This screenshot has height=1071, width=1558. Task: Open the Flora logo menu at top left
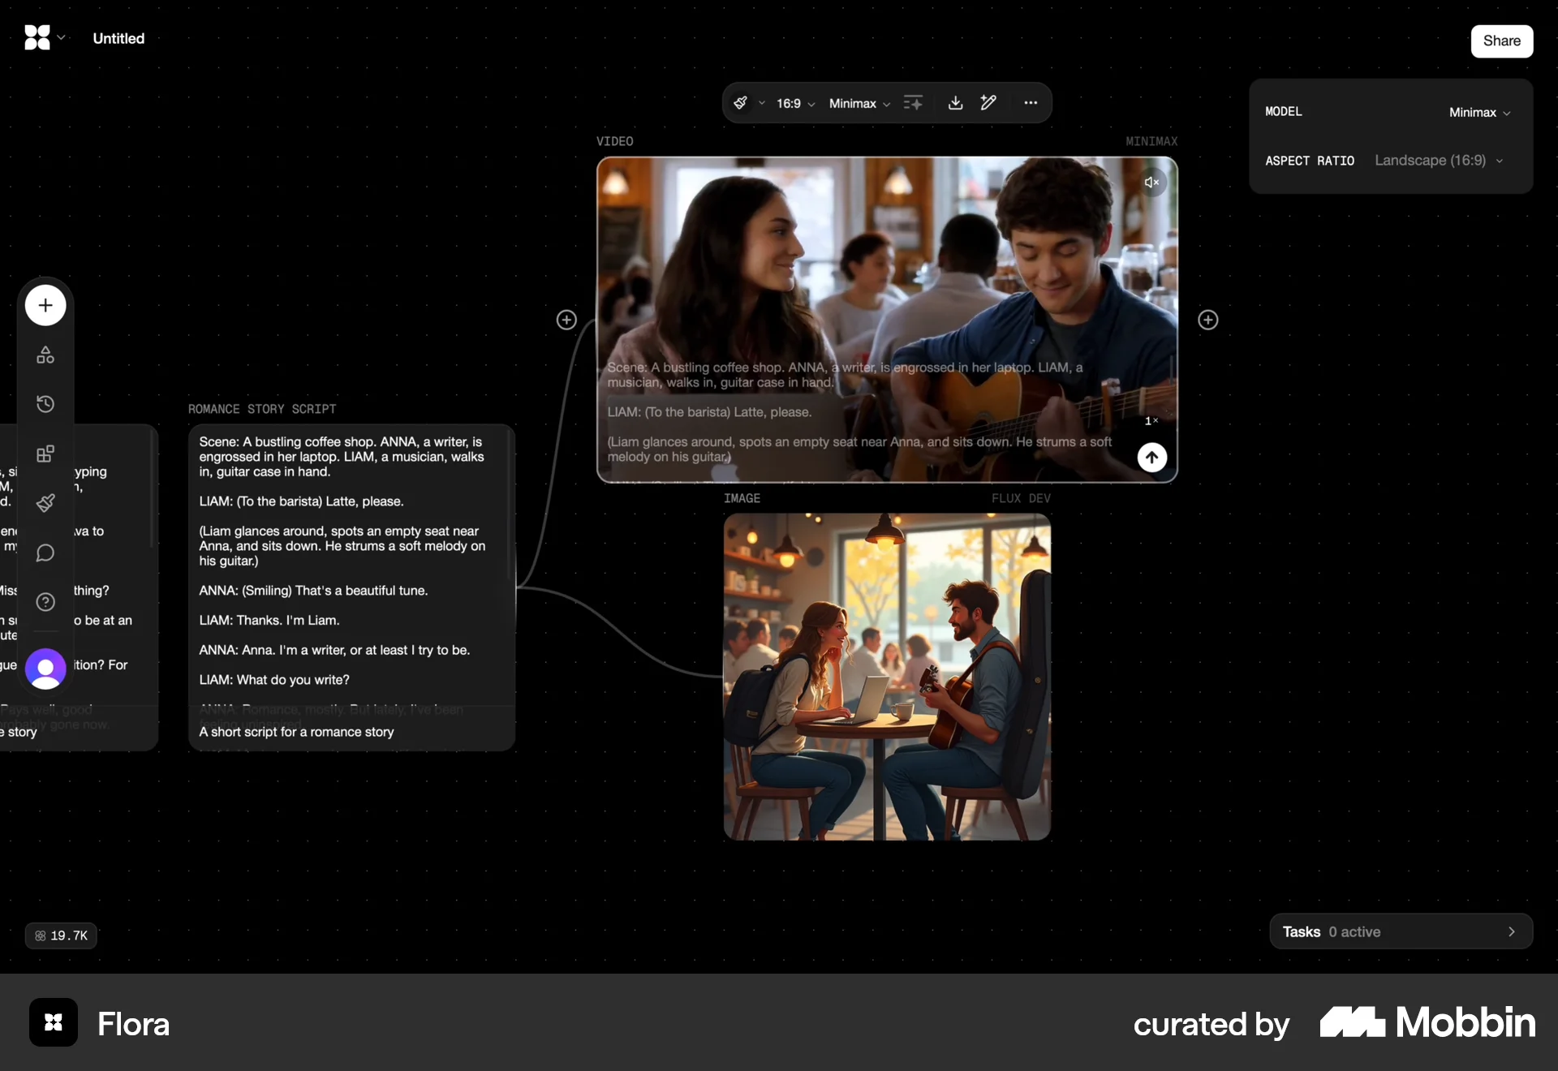pyautogui.click(x=44, y=38)
